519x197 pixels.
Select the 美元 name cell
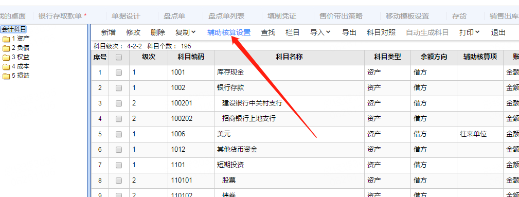tap(289, 134)
